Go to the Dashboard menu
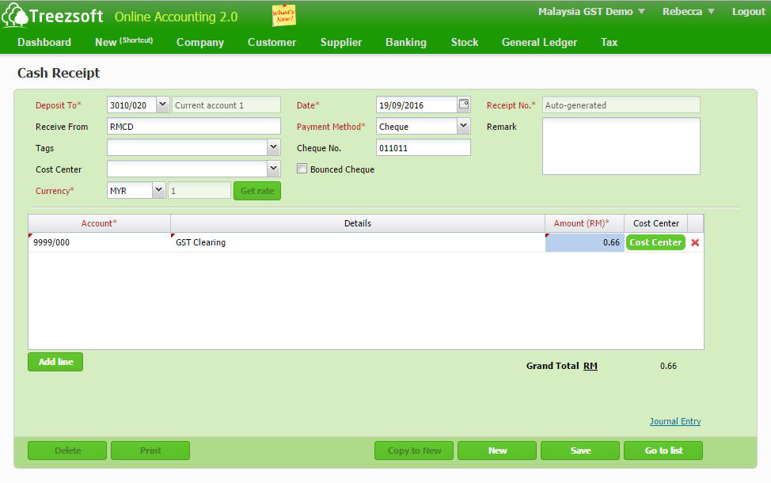 tap(44, 42)
